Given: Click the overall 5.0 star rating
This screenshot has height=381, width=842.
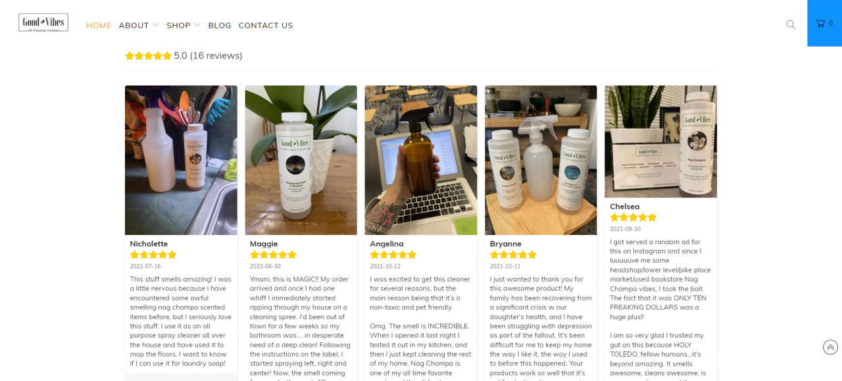Looking at the screenshot, I should [x=149, y=56].
